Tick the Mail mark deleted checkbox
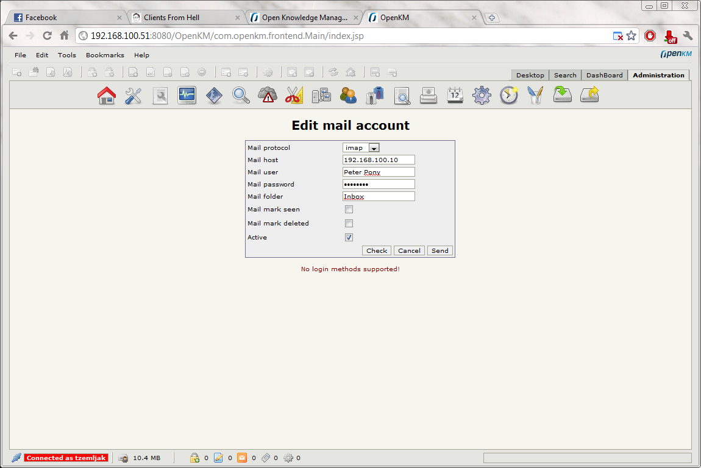This screenshot has width=701, height=468. tap(349, 224)
